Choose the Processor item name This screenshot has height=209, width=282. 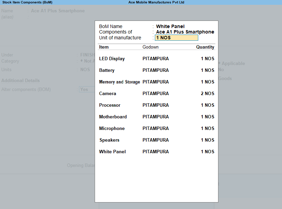110,105
